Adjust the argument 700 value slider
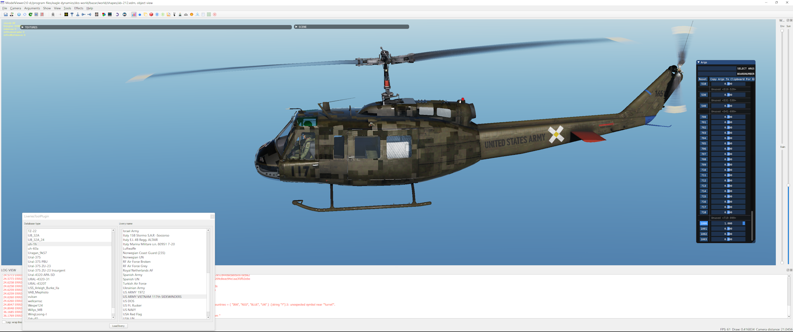The width and height of the screenshot is (793, 332). pos(728,117)
